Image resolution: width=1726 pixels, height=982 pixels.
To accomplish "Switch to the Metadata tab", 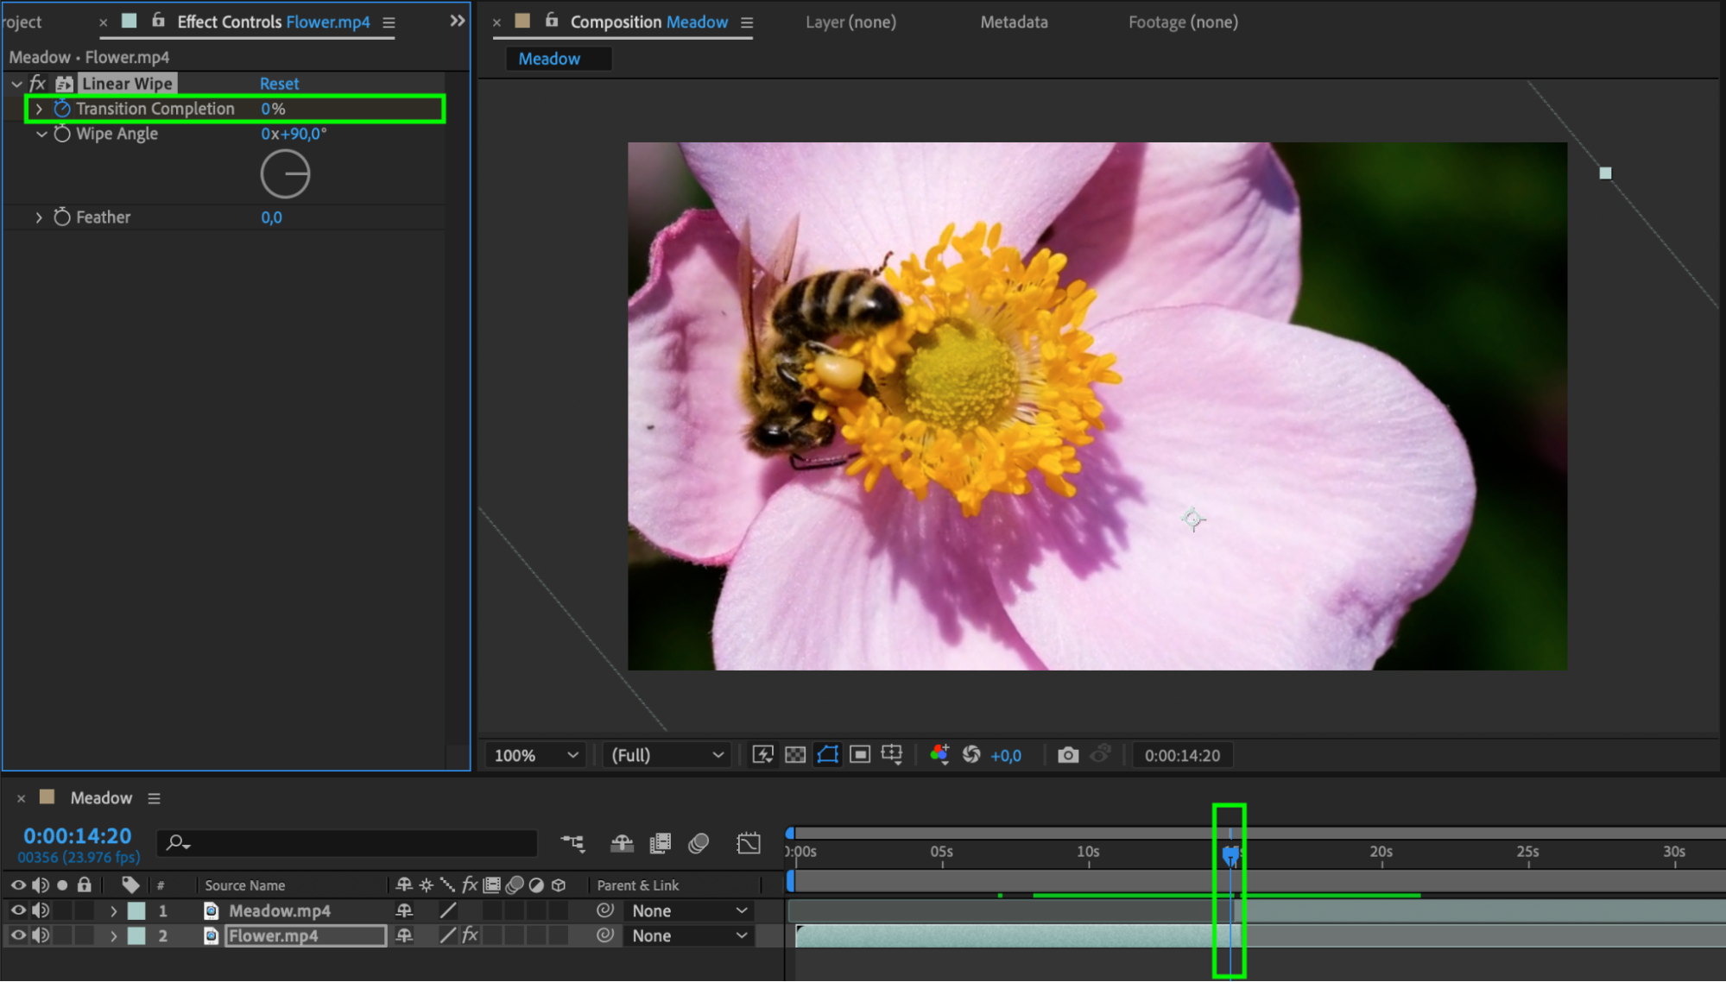I will [1014, 22].
